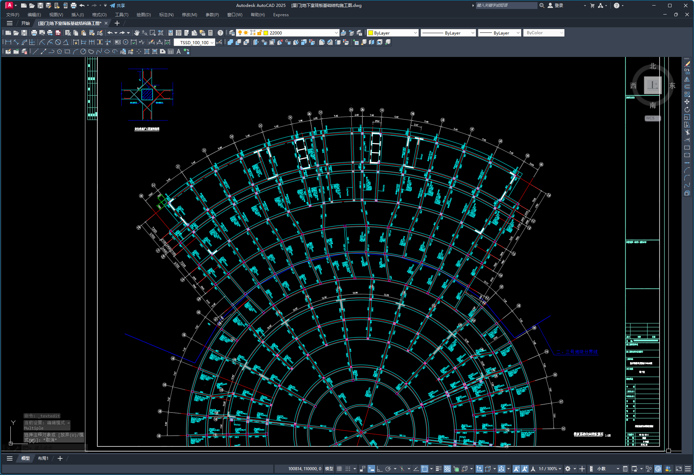Select the Pan hand tool
Image resolution: width=694 pixels, height=475 pixels.
click(x=137, y=33)
